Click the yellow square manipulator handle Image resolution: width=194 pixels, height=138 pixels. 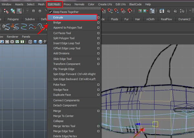pyautogui.click(x=155, y=124)
